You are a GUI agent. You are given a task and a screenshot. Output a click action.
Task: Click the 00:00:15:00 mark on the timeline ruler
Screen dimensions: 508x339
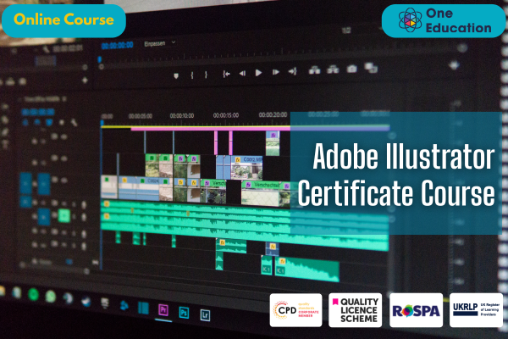pos(226,115)
